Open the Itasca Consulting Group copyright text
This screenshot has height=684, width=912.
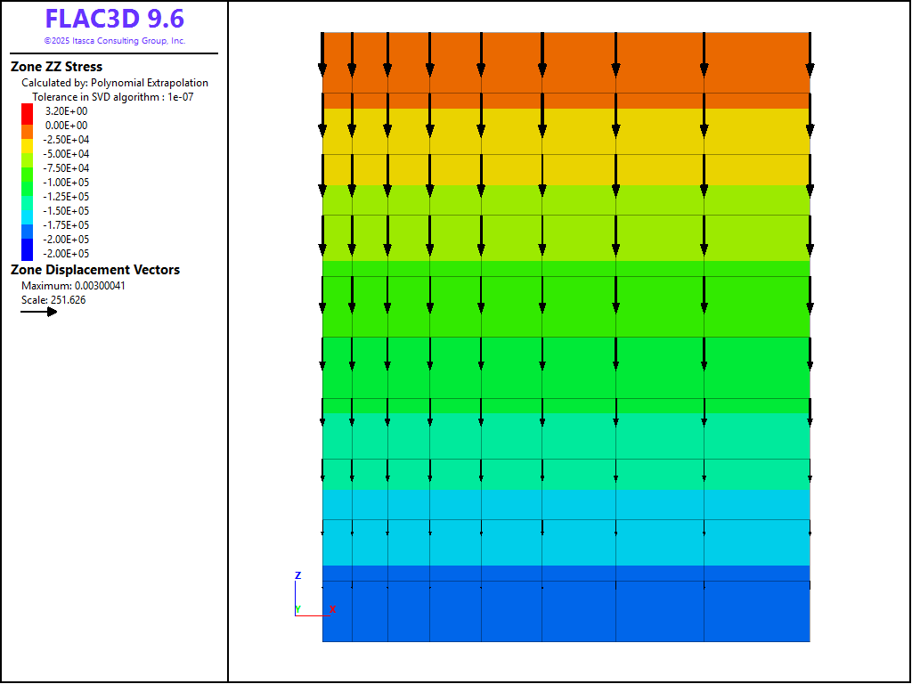coord(114,41)
